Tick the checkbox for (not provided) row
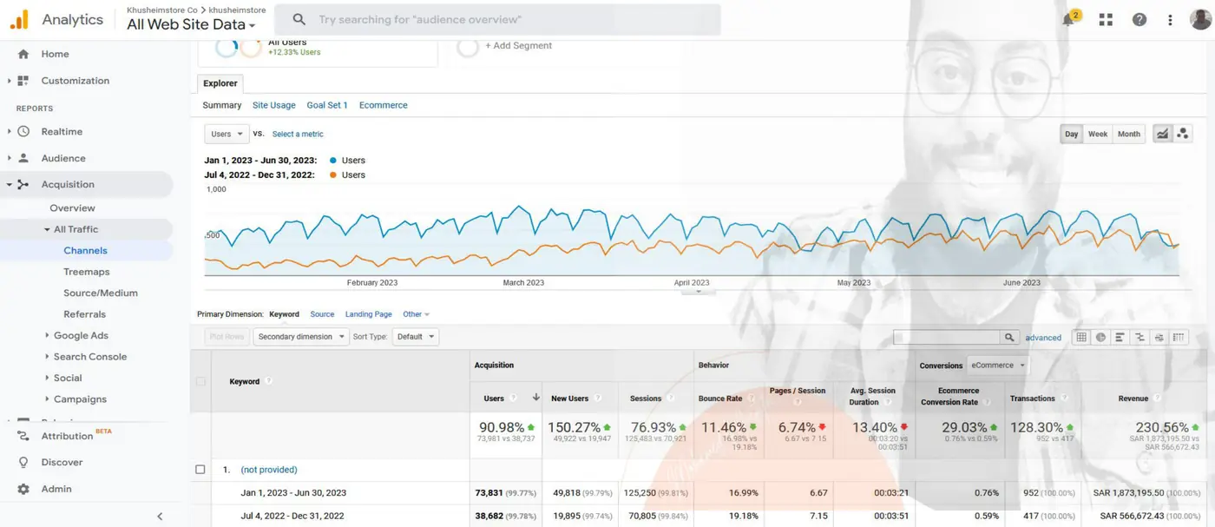 pos(200,470)
